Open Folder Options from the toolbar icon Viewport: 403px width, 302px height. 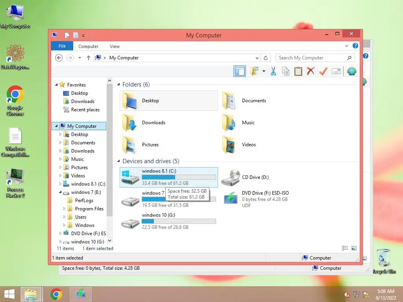(x=254, y=71)
